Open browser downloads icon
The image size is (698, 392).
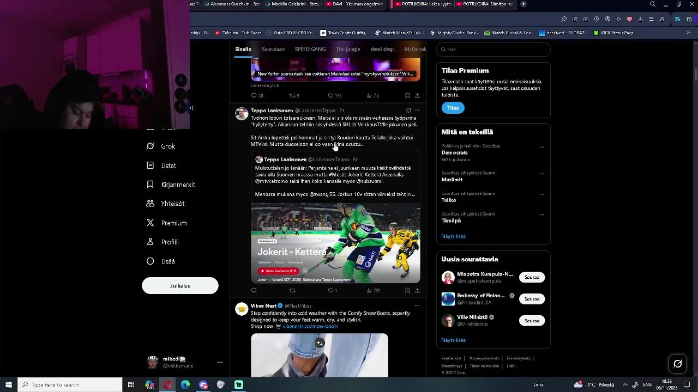[640, 19]
